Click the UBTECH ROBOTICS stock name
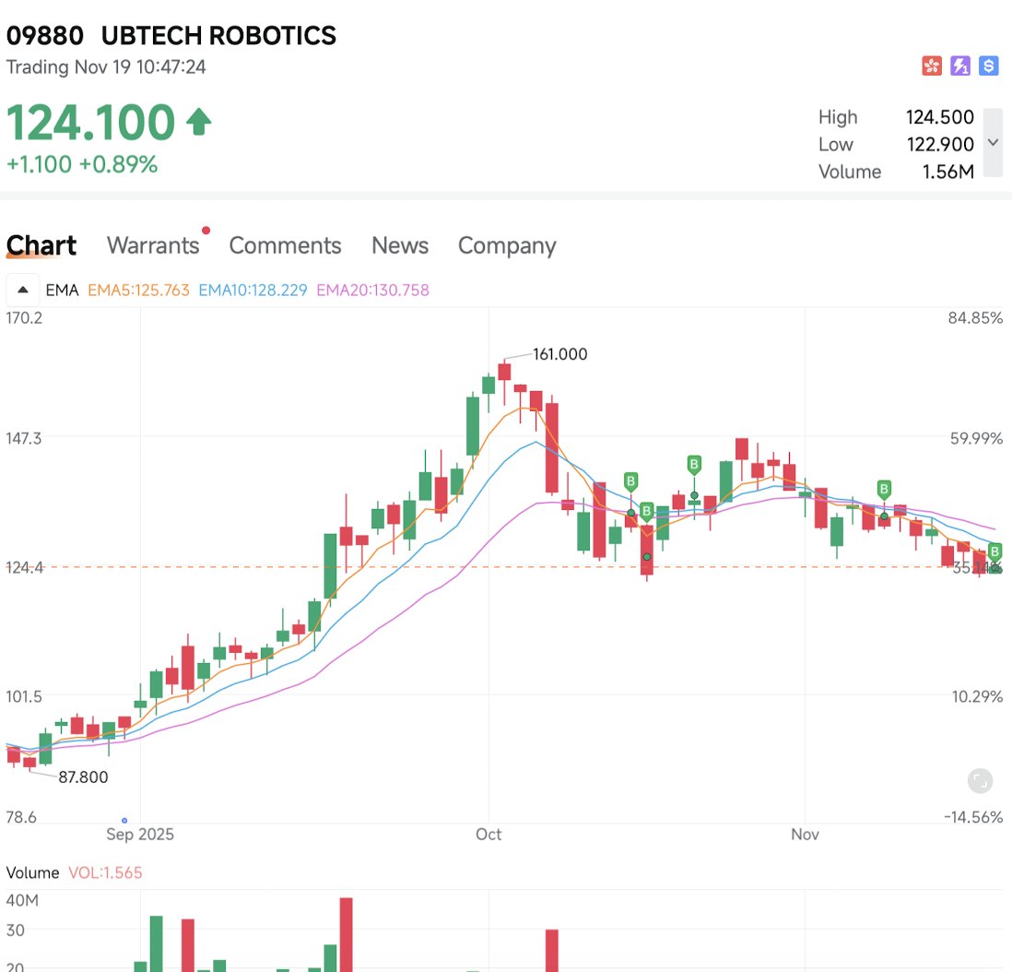1012x972 pixels. point(218,36)
